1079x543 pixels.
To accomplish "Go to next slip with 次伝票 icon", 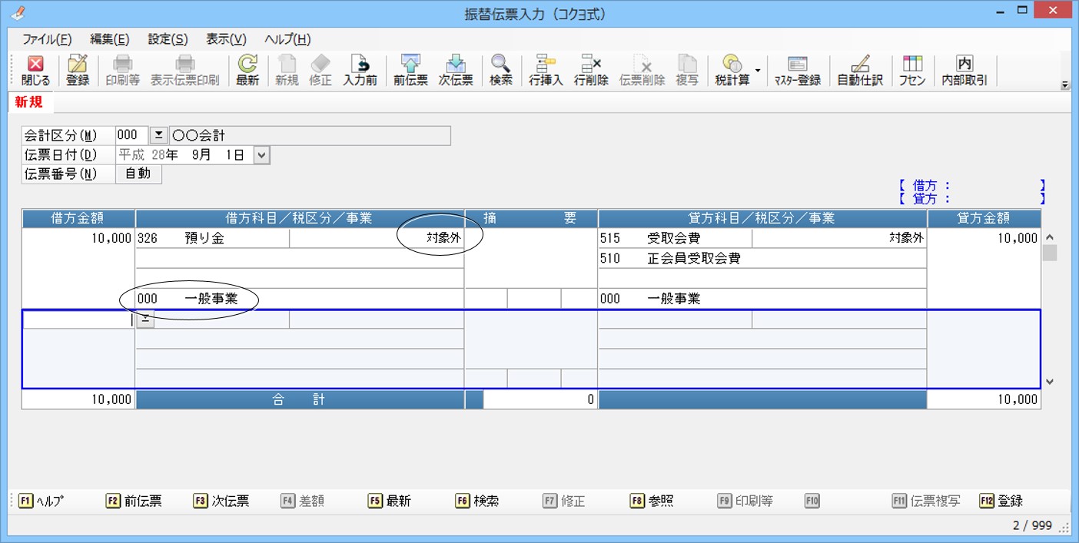I will pyautogui.click(x=456, y=70).
